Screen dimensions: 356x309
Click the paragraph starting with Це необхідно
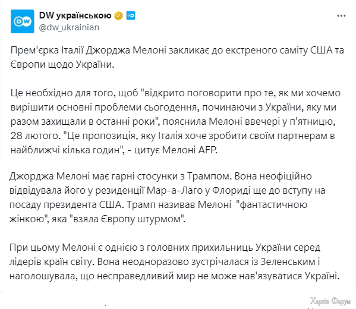coord(175,121)
